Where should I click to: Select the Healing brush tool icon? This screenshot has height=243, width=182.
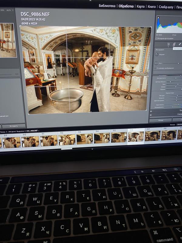tap(180, 44)
